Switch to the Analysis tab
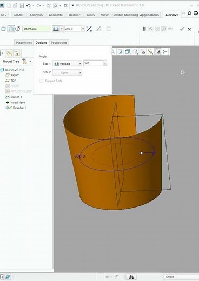 coord(36,15)
